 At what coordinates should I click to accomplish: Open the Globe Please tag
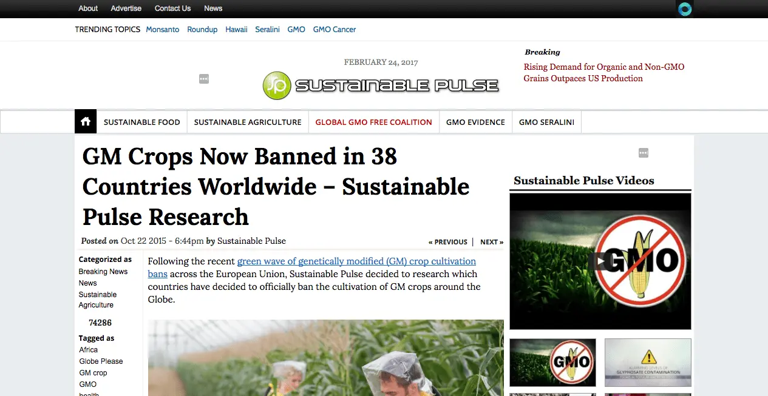101,361
